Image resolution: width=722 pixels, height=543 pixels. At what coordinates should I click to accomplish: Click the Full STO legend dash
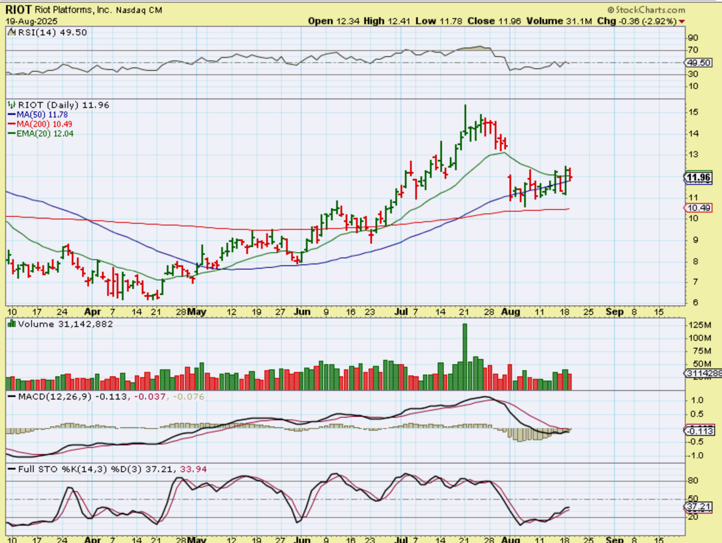pyautogui.click(x=12, y=469)
